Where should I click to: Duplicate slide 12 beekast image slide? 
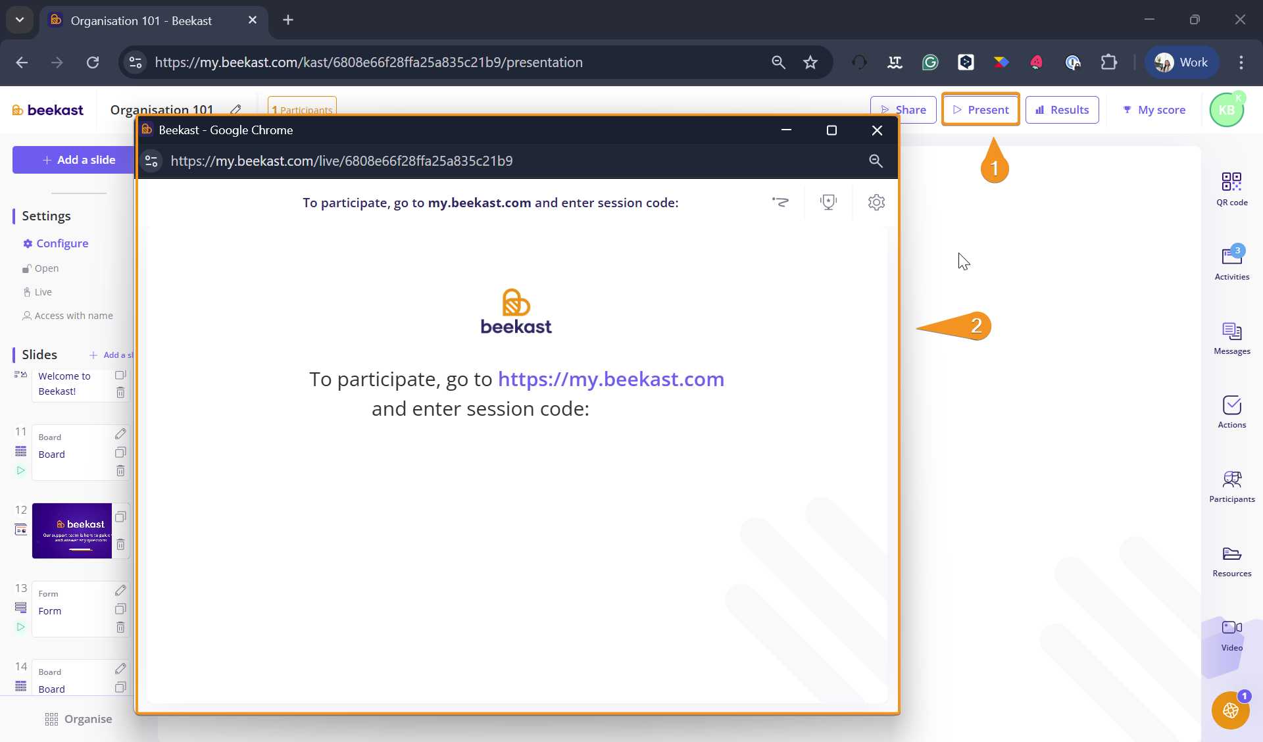120,516
